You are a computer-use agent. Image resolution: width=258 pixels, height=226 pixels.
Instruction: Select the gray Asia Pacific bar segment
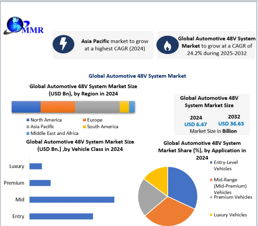point(97,107)
